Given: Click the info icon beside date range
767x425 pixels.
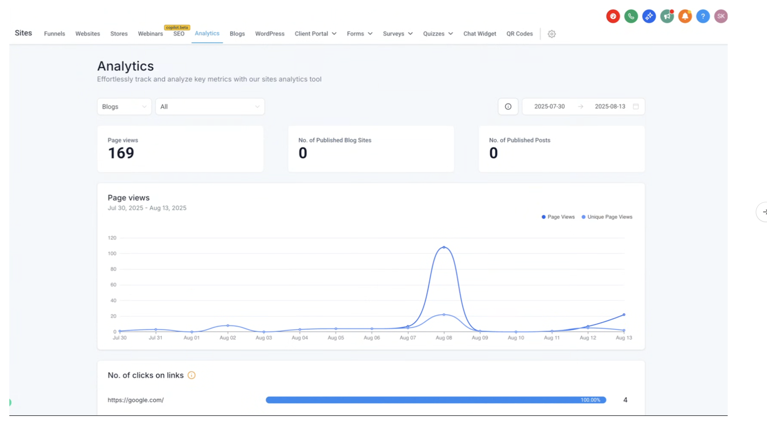Looking at the screenshot, I should click(508, 106).
